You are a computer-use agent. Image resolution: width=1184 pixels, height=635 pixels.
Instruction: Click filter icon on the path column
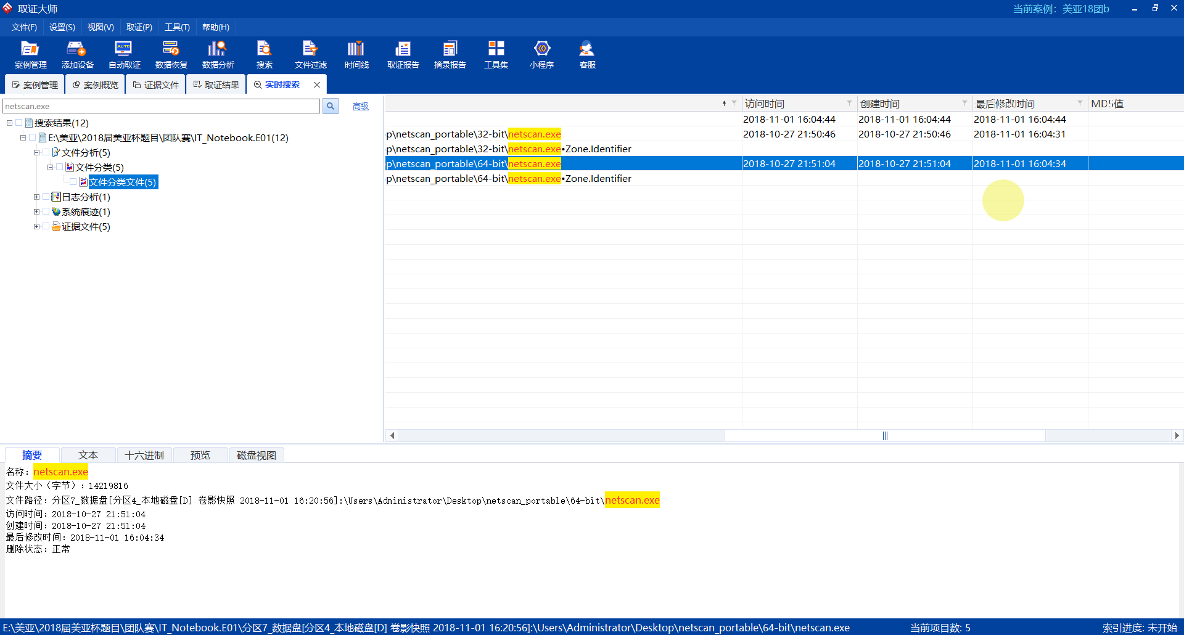click(734, 103)
